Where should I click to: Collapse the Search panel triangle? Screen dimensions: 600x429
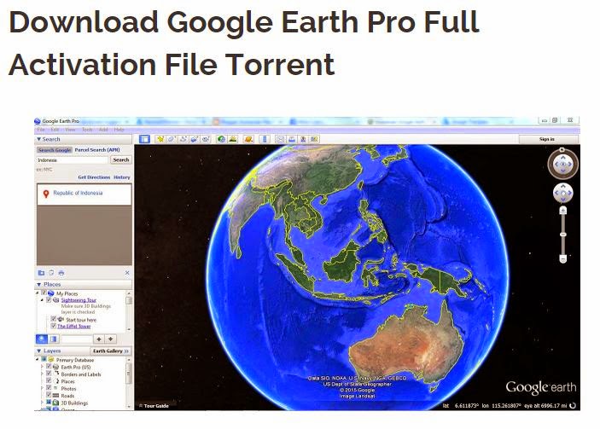click(38, 139)
